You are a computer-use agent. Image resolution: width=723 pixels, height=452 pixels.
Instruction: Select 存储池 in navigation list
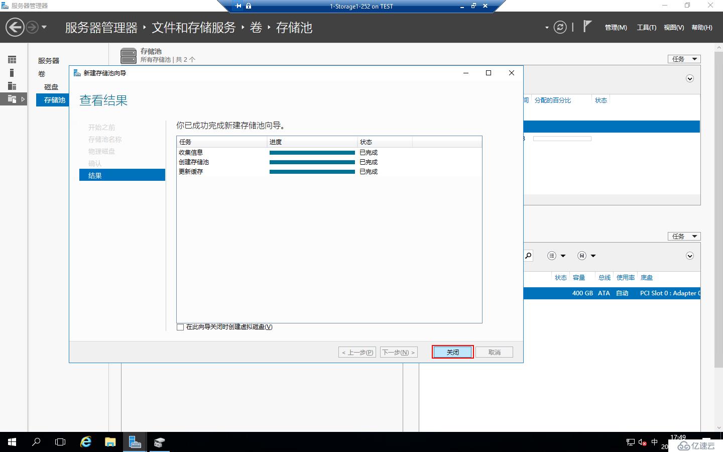[x=52, y=100]
